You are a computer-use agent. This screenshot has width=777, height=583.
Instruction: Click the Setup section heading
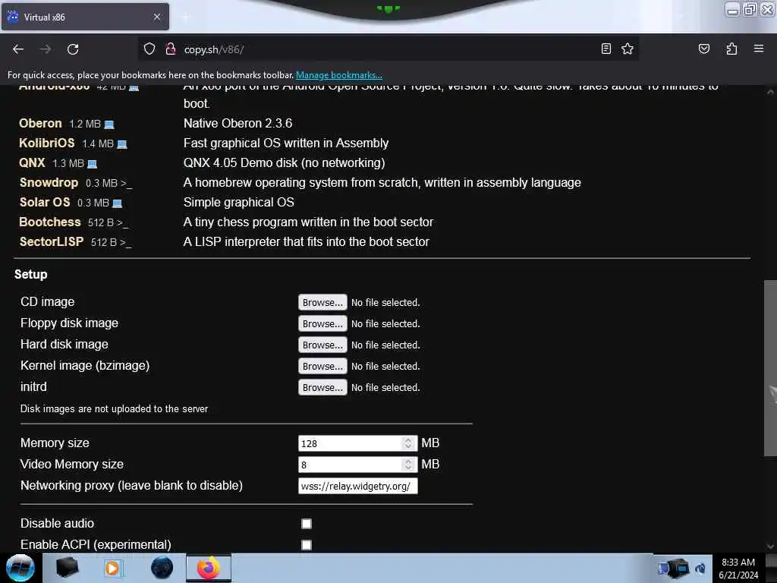point(30,274)
